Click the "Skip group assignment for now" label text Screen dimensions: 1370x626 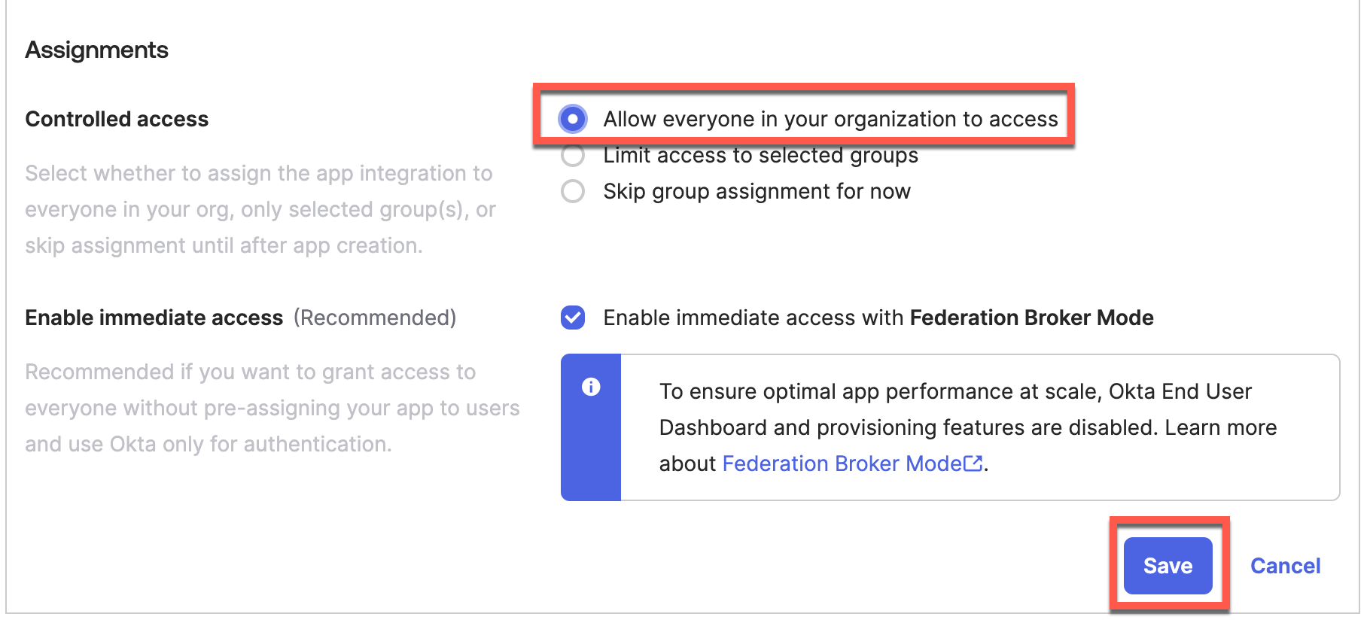(x=757, y=191)
